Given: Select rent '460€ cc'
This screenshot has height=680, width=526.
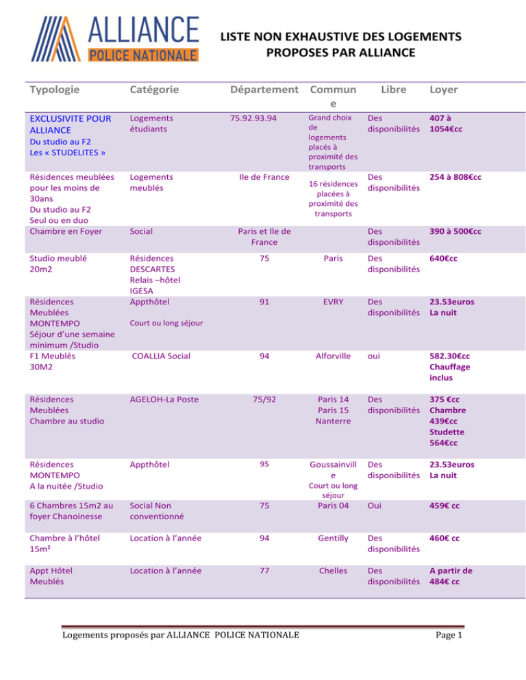Looking at the screenshot, I should pos(444,538).
